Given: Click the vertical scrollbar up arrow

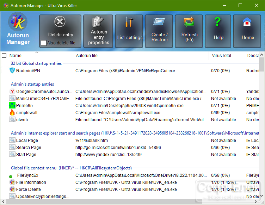Looking at the screenshot, I should click(x=261, y=55).
